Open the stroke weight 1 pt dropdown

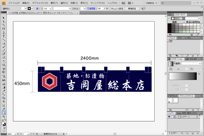click(50, 8)
